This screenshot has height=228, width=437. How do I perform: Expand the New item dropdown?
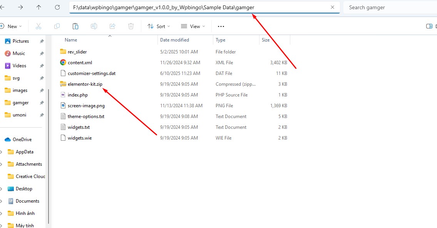point(12,26)
